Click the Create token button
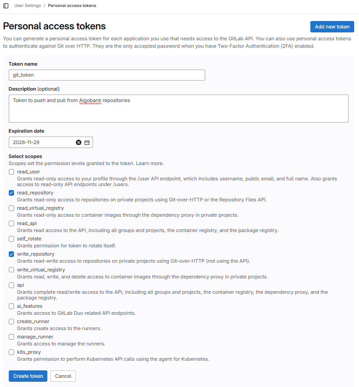This screenshot has width=359, height=387. (28, 376)
